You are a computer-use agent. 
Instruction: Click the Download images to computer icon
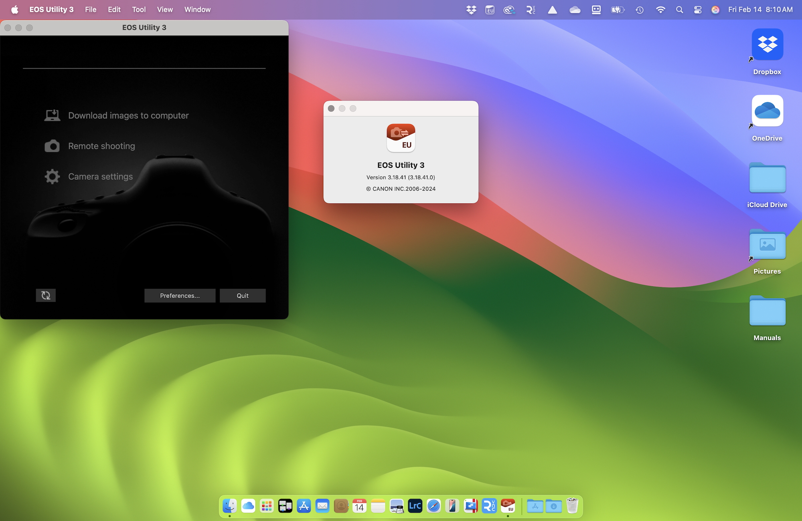click(52, 115)
